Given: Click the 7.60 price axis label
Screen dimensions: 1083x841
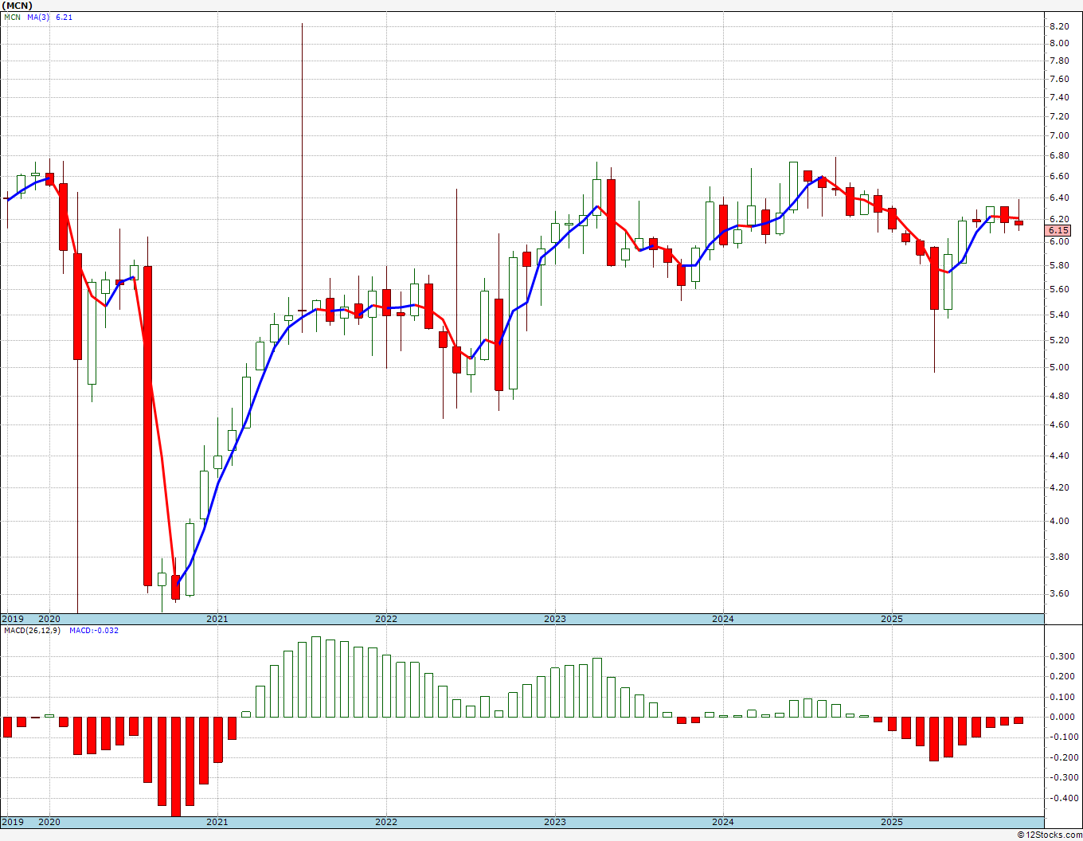Looking at the screenshot, I should click(x=1059, y=79).
